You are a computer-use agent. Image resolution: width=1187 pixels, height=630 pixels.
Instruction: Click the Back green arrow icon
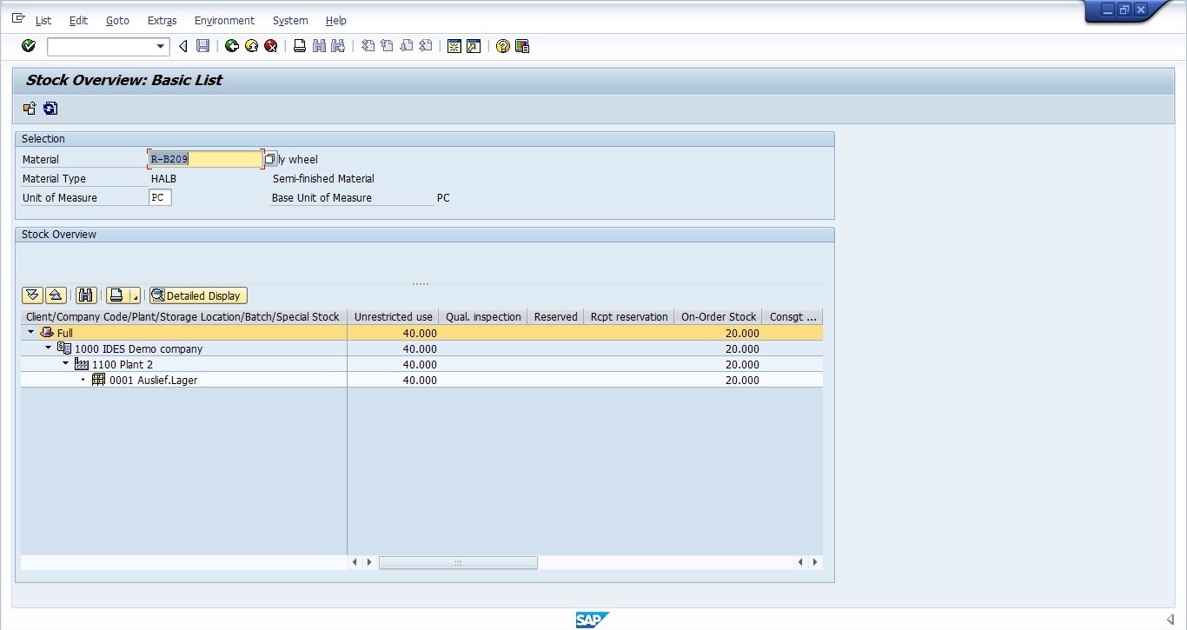tap(231, 45)
